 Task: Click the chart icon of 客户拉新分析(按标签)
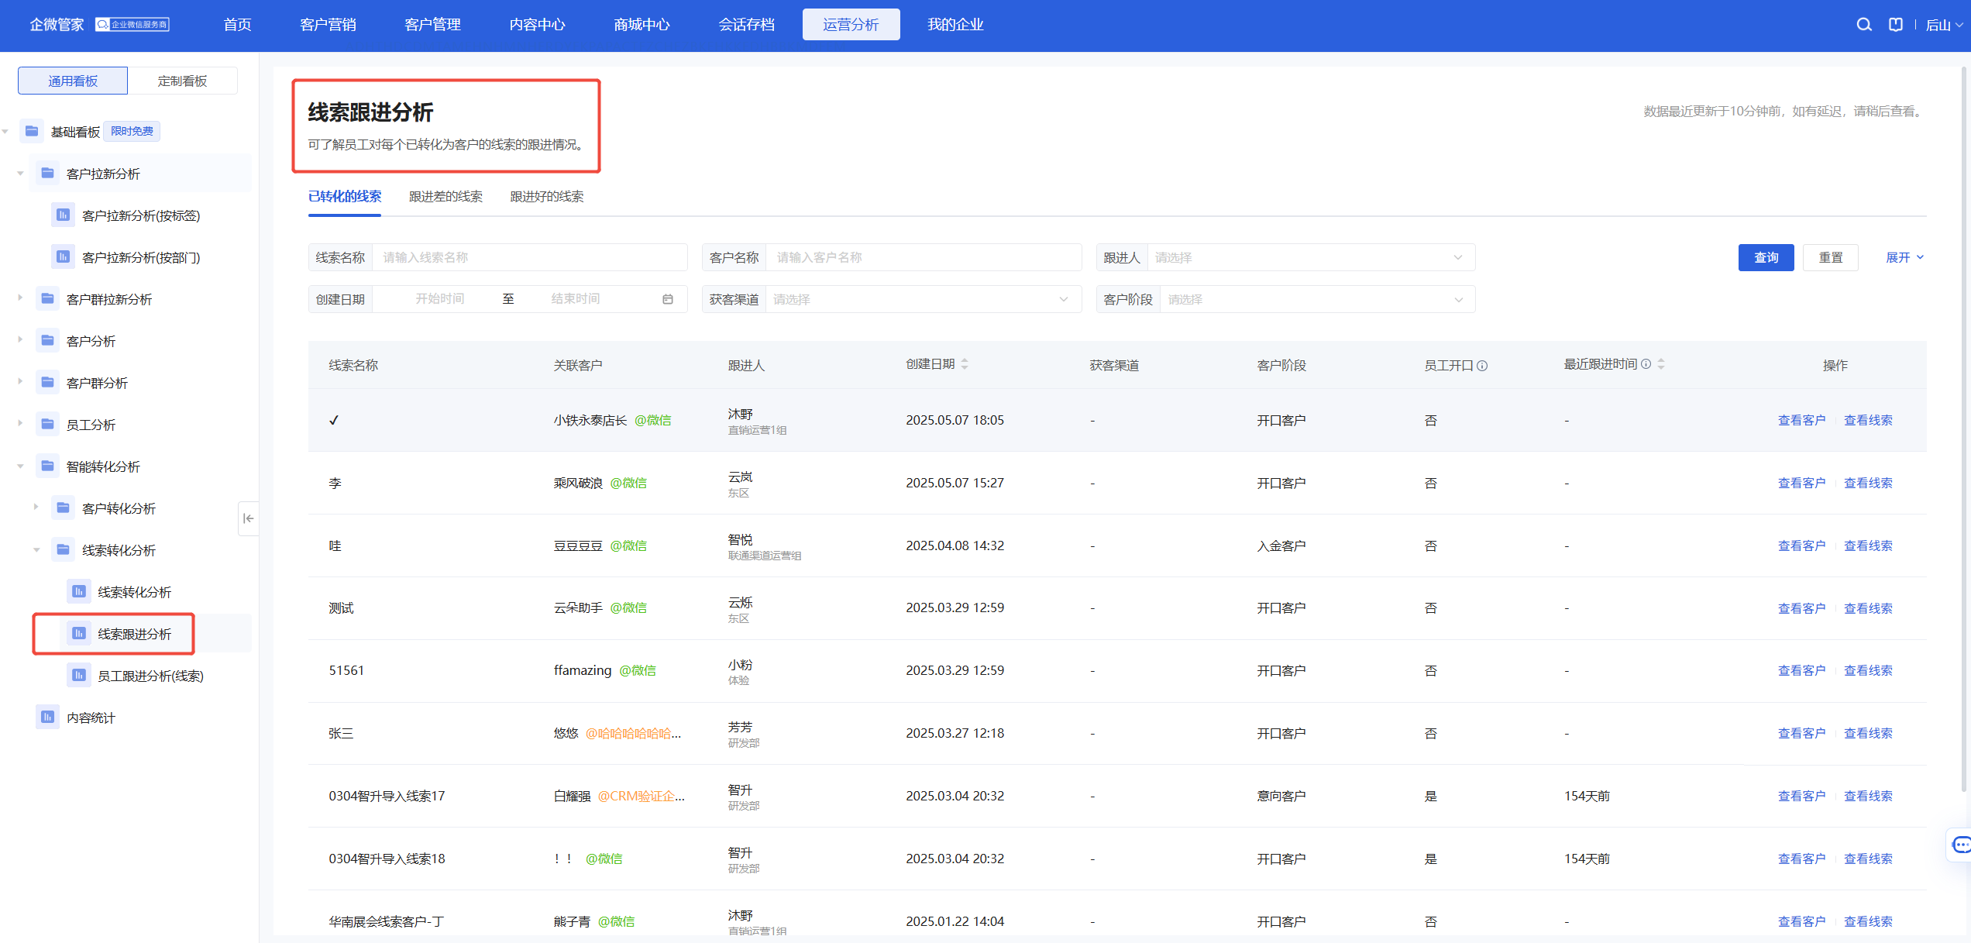(63, 215)
